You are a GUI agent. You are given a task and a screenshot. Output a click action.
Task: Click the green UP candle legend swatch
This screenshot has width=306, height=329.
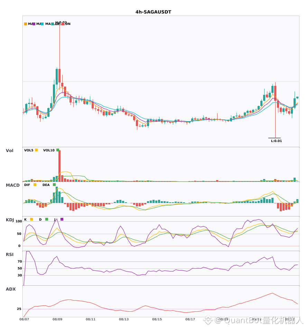(x=53, y=24)
